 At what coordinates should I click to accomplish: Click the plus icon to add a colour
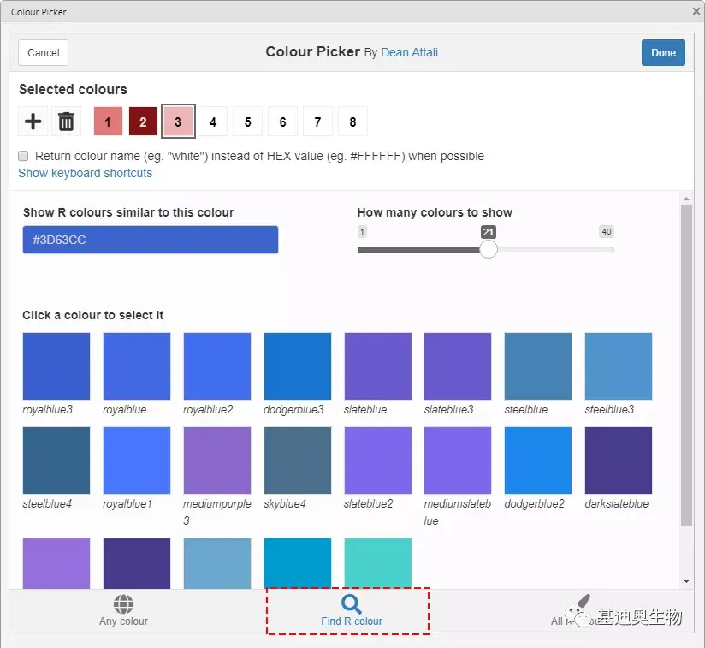pyautogui.click(x=33, y=122)
